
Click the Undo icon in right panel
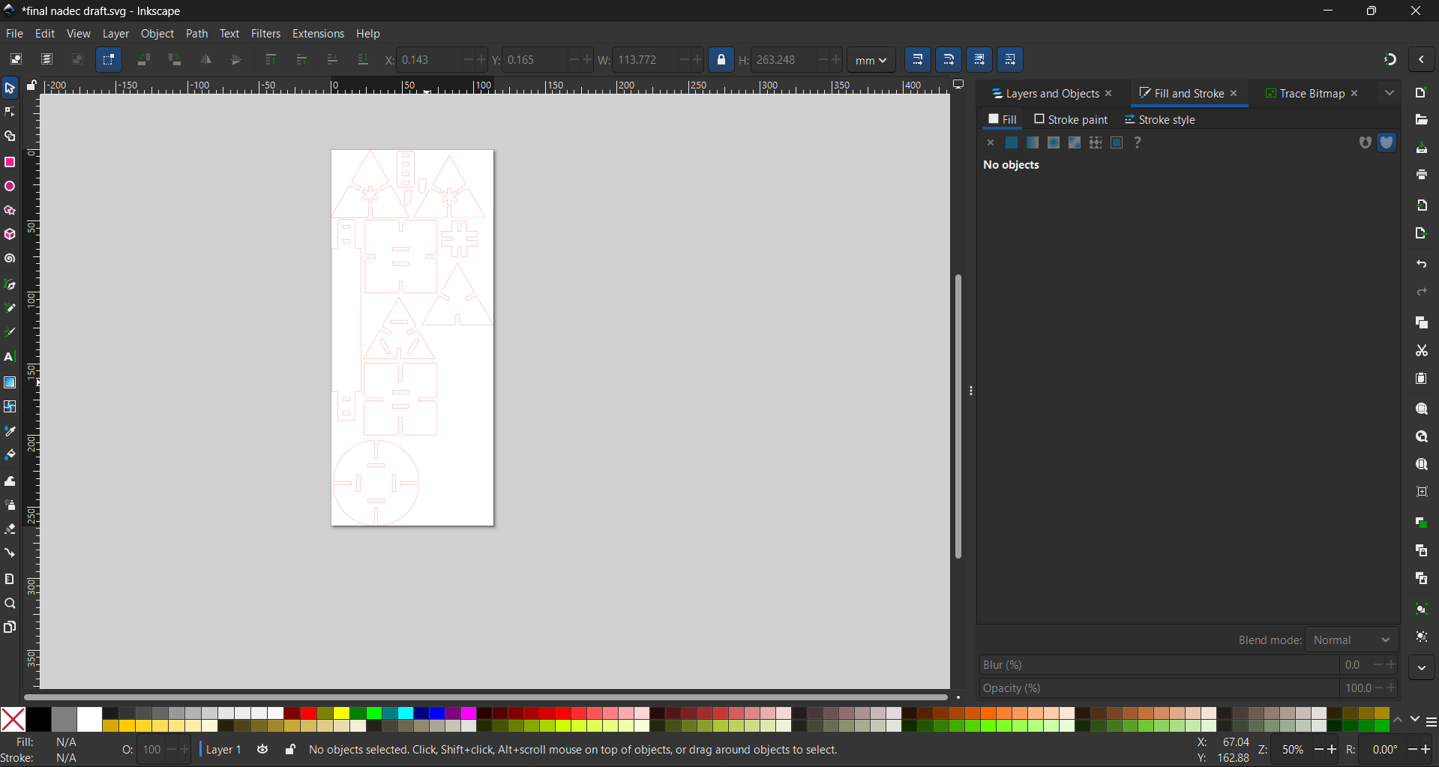pos(1421,265)
